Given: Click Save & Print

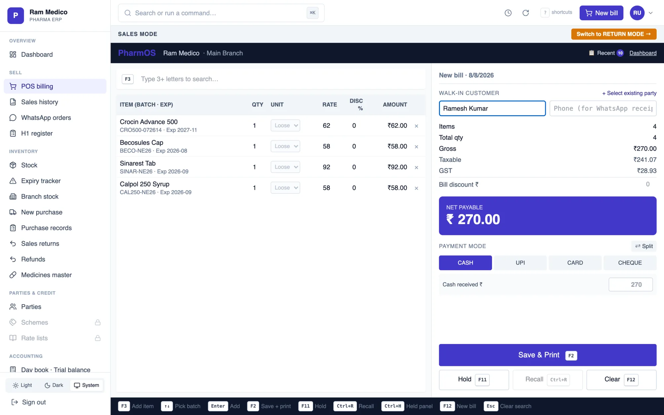Looking at the screenshot, I should pyautogui.click(x=547, y=355).
